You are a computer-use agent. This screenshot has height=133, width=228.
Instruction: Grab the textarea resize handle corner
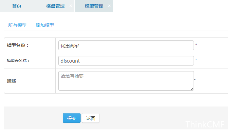[x=192, y=89]
